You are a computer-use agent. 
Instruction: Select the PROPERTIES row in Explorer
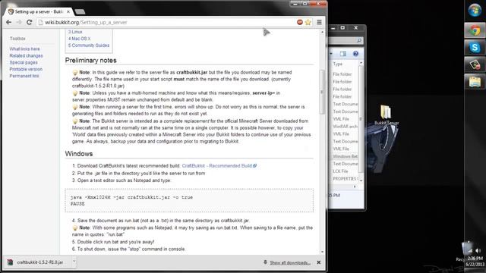point(345,179)
